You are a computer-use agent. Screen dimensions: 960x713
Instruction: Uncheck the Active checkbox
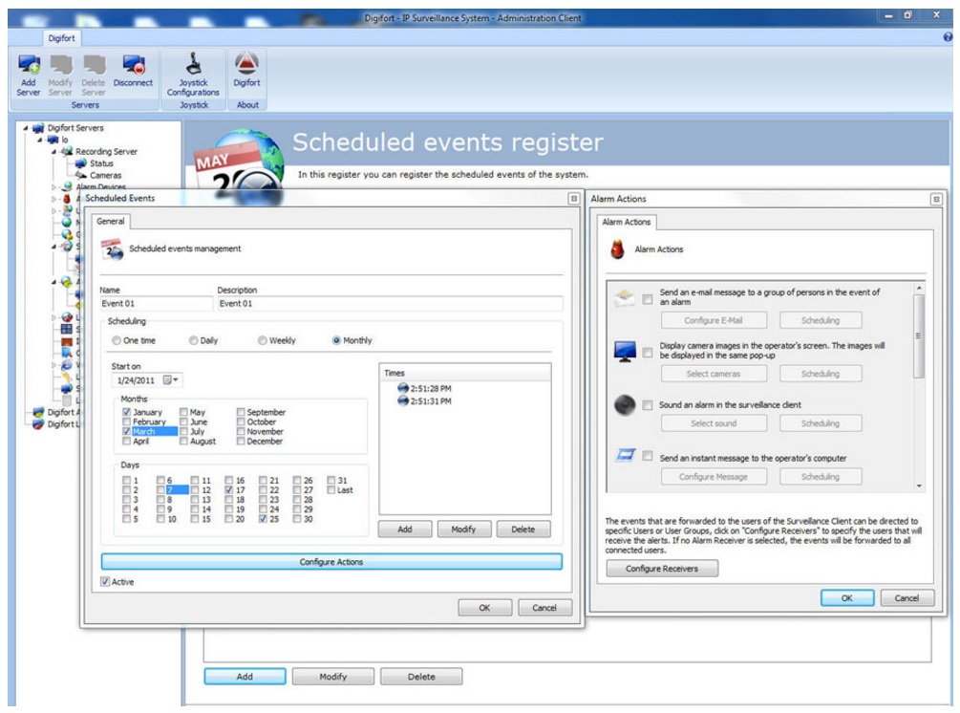point(106,581)
